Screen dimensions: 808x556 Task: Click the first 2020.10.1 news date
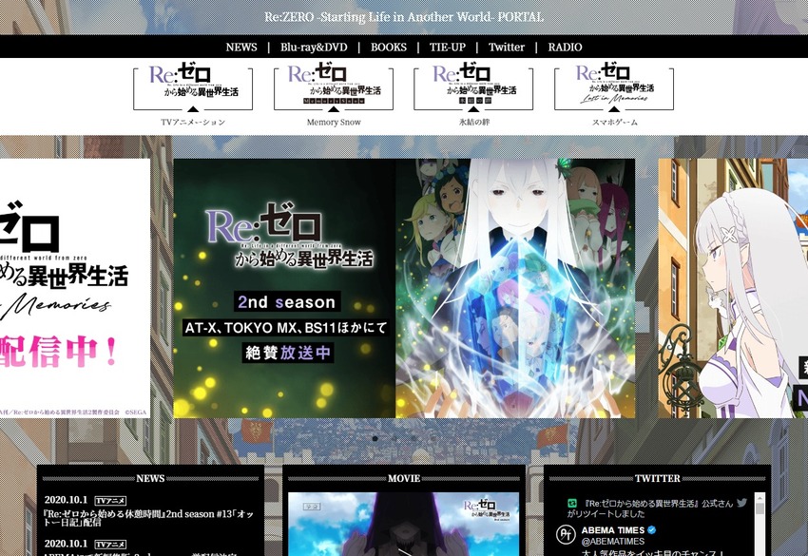(x=66, y=500)
